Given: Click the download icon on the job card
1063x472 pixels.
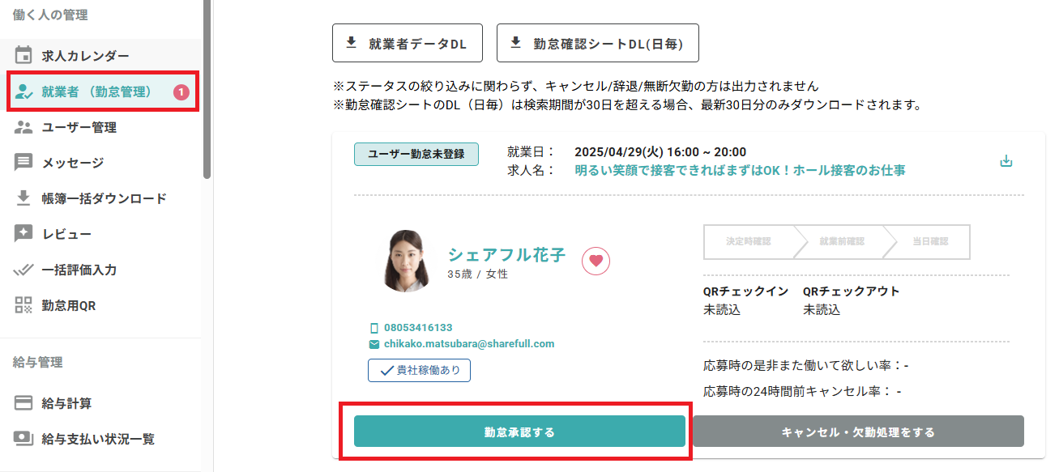Looking at the screenshot, I should (1006, 161).
